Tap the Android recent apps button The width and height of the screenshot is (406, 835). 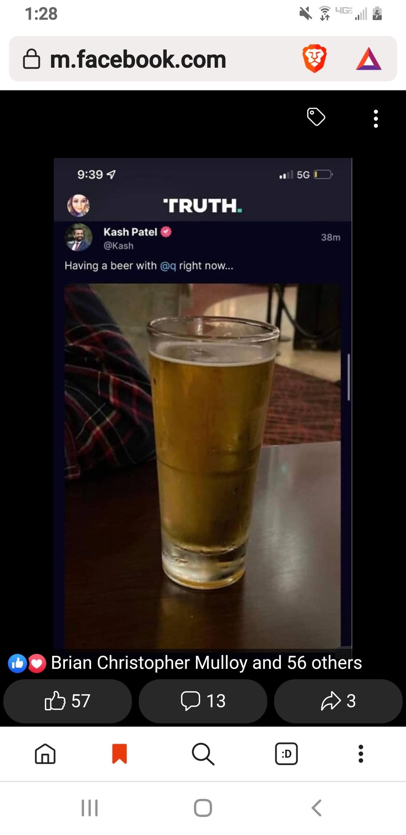click(x=90, y=808)
